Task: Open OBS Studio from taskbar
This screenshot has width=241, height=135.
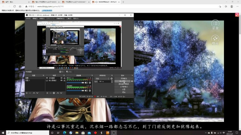Action: pyautogui.click(x=114, y=133)
